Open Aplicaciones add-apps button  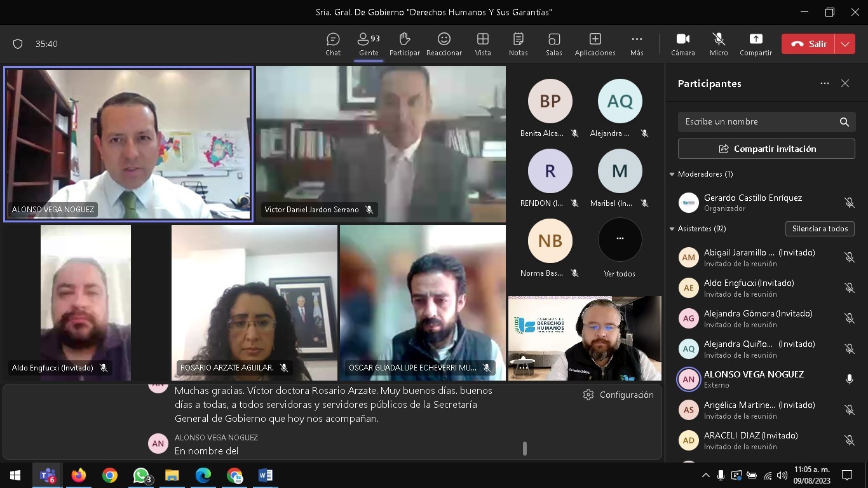tap(595, 44)
